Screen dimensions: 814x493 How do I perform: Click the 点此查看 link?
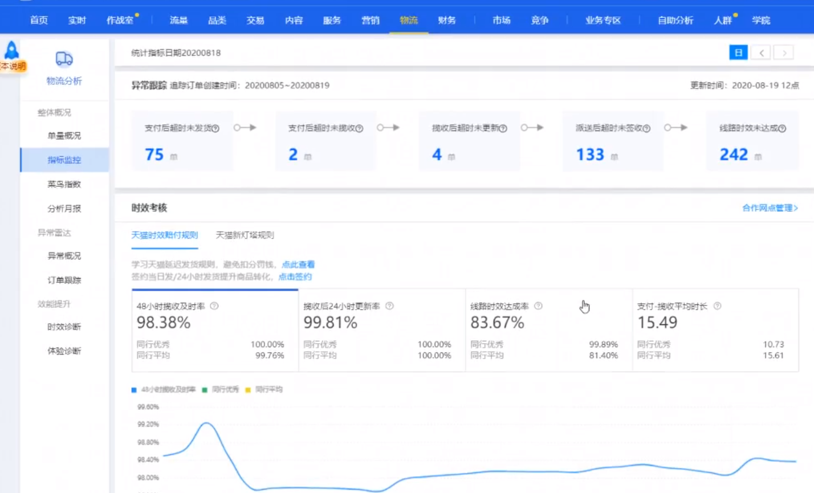click(x=298, y=264)
